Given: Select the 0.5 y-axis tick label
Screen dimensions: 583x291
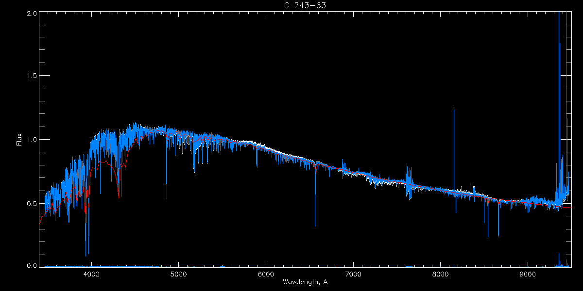Looking at the screenshot, I should (31, 203).
